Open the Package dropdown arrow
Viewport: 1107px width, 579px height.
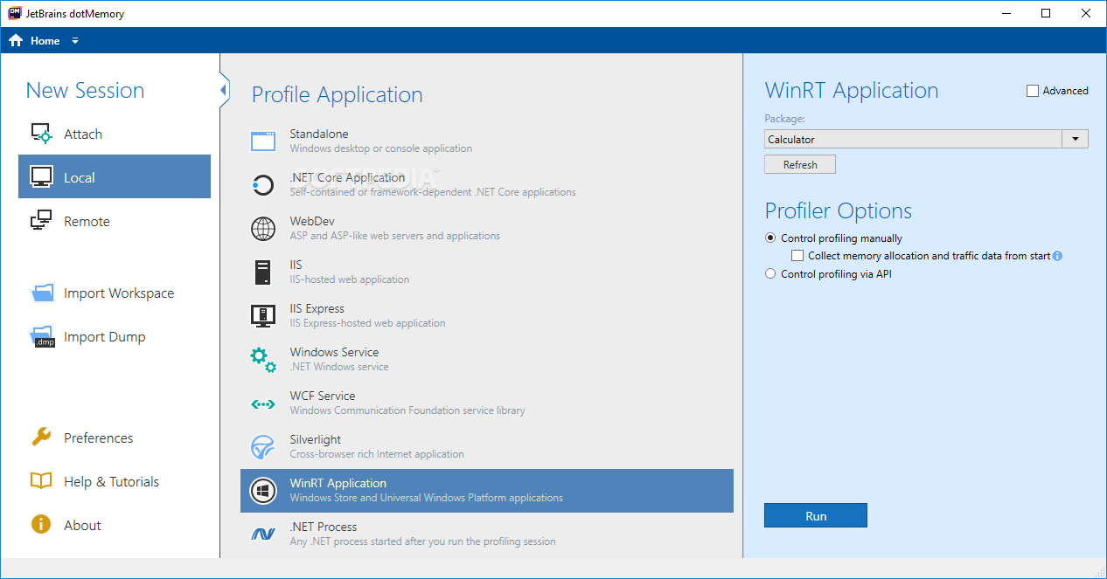click(x=1076, y=139)
